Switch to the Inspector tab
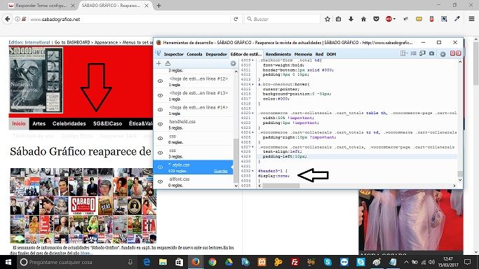The image size is (479, 269). [x=173, y=54]
